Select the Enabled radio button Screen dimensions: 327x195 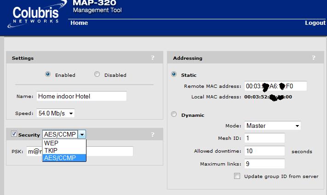pos(48,74)
